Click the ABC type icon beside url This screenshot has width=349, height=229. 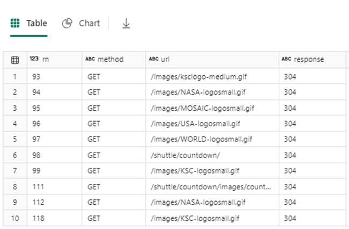point(153,59)
